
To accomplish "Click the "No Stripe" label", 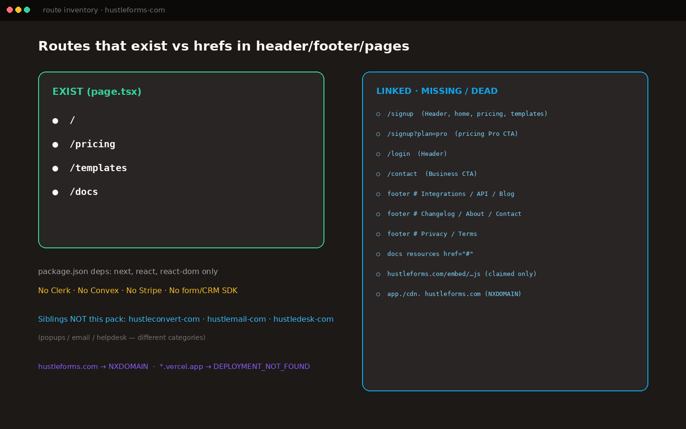I will 144,291.
